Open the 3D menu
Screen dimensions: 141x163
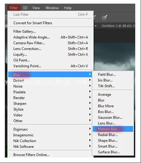(x=25, y=8)
